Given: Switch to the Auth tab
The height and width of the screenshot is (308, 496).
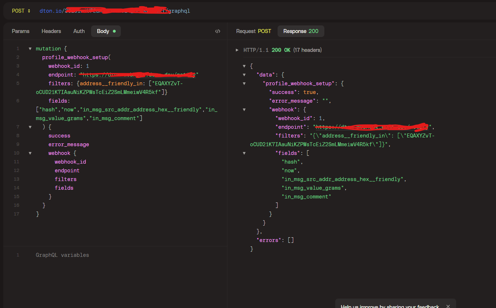Looking at the screenshot, I should (x=79, y=31).
